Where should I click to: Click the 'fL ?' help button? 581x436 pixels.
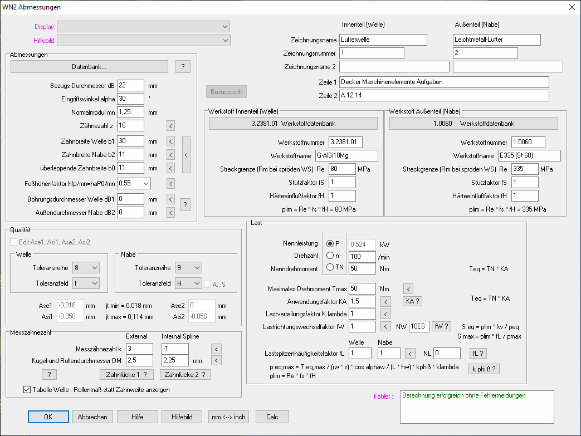click(x=479, y=353)
